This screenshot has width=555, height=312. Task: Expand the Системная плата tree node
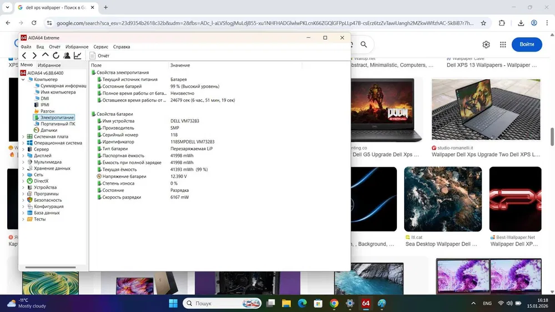23,137
